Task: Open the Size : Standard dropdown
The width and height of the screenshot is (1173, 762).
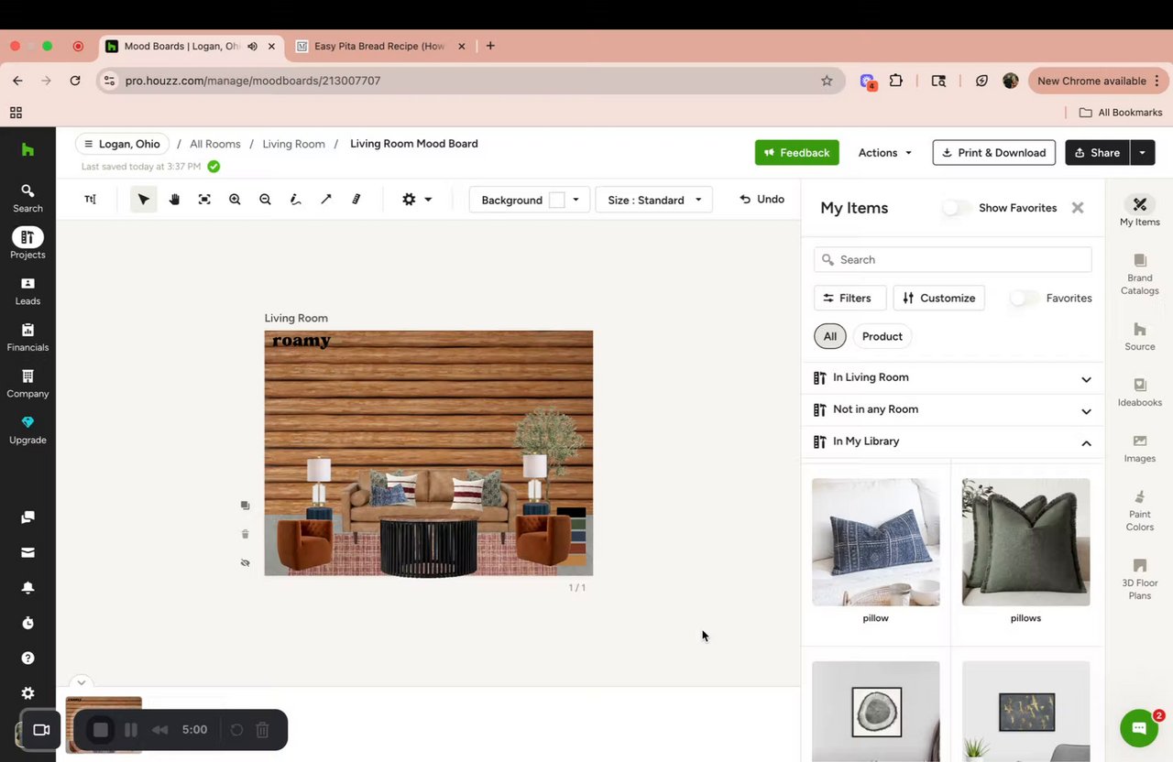Action: coord(654,200)
